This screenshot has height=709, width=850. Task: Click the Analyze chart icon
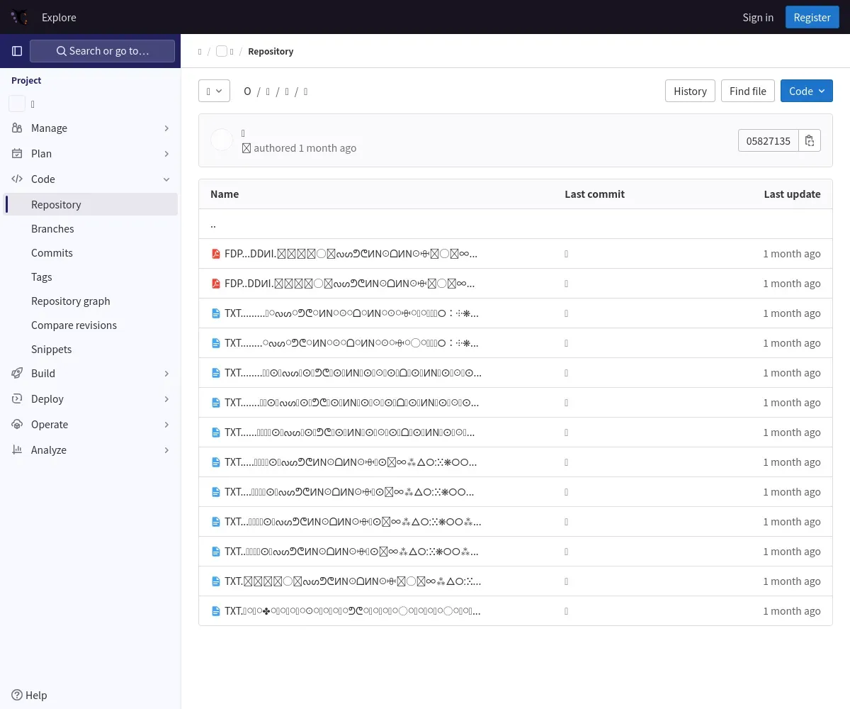pos(17,450)
